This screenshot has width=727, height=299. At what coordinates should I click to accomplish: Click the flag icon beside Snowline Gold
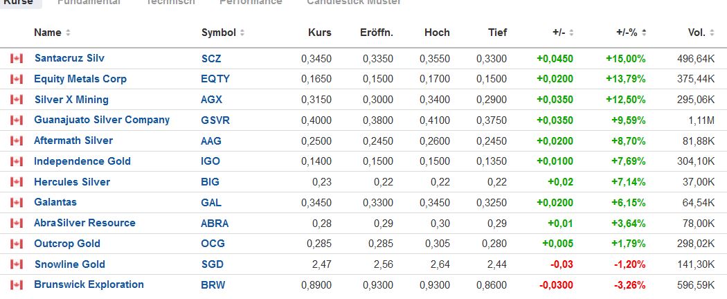point(17,264)
